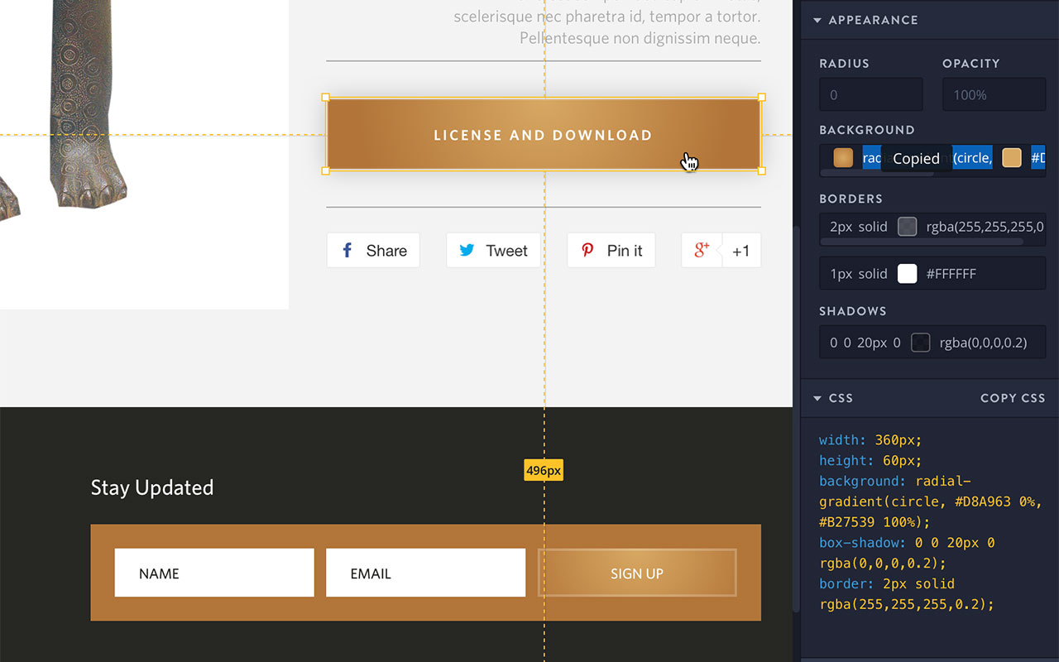Focus the Name input field
The height and width of the screenshot is (662, 1059).
click(x=214, y=573)
